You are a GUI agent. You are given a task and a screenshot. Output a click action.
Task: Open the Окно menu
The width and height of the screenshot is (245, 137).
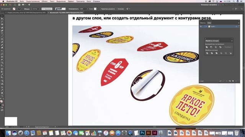point(89,1)
